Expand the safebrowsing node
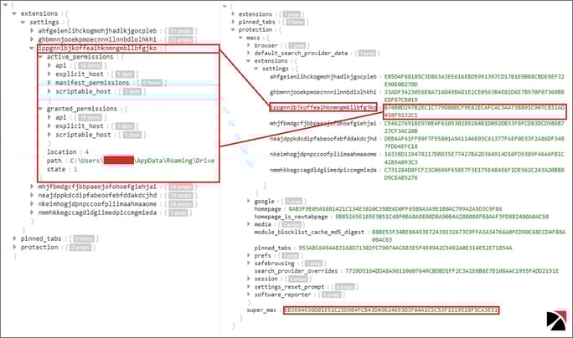The width and height of the screenshot is (573, 338). click(x=250, y=264)
